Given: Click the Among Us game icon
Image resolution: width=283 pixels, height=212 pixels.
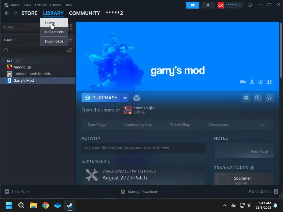Looking at the screenshot, I should tap(9, 67).
